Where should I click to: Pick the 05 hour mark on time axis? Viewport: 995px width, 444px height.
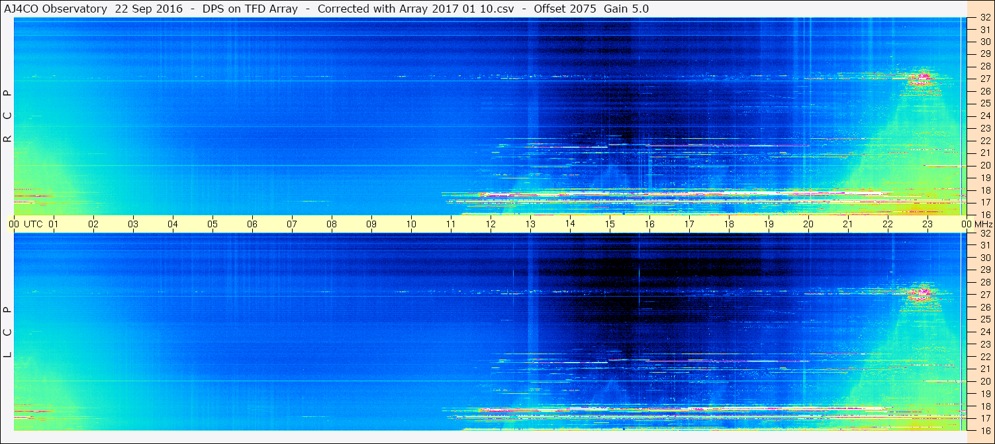[x=213, y=224]
